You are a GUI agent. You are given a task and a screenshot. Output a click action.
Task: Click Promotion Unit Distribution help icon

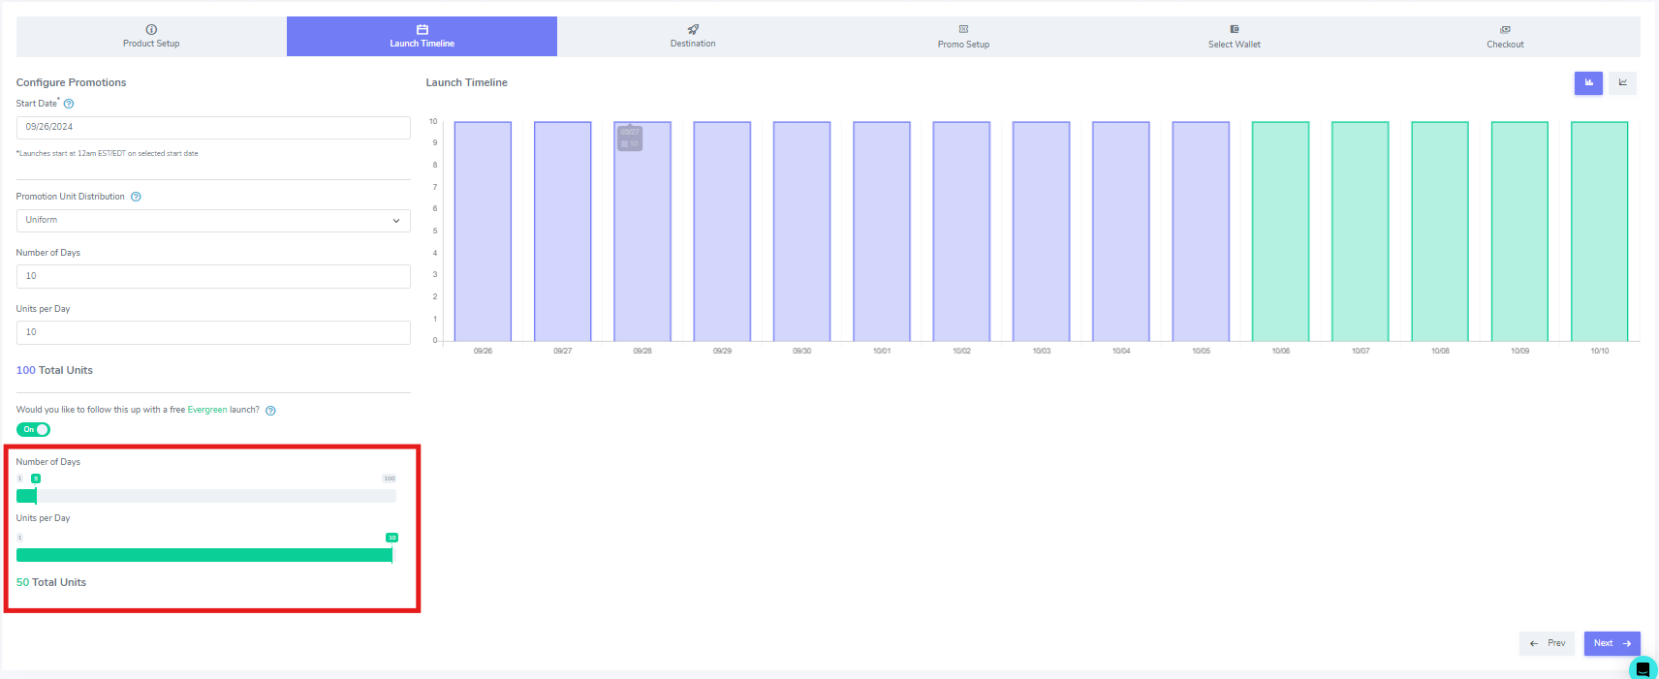[136, 197]
